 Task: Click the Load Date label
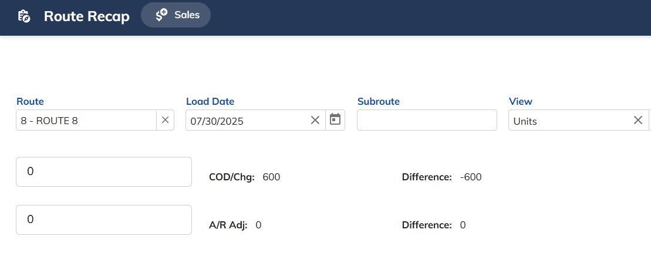tap(210, 101)
